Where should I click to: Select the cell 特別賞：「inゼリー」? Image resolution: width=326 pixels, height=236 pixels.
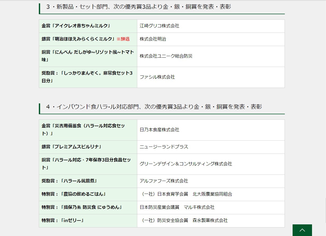[x=88, y=221]
